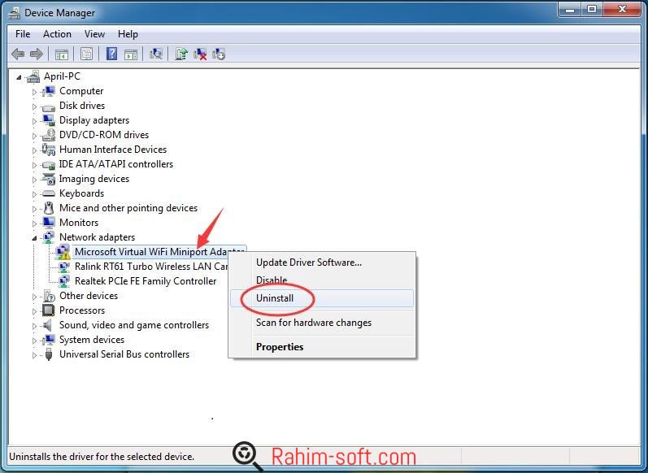Image resolution: width=648 pixels, height=473 pixels.
Task: Choose Uninstall from the context menu
Action: tap(322, 298)
